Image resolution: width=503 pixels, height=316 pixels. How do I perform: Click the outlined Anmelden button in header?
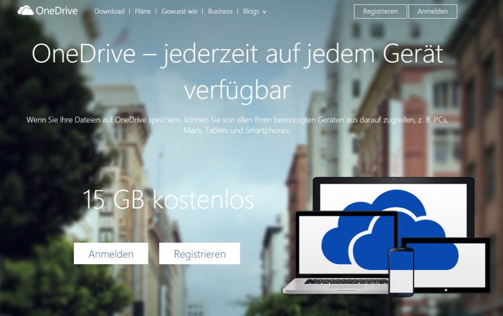click(x=433, y=12)
